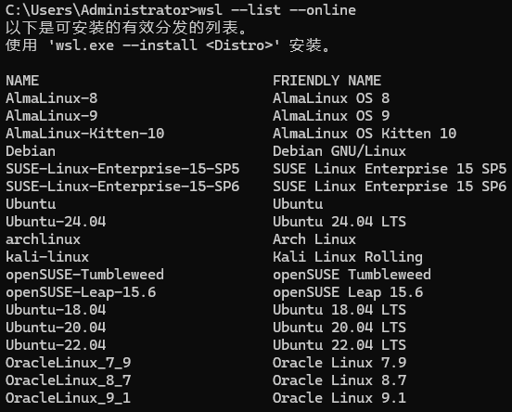Screen dimensions: 512x412
Task: Click the wsl --list --online command text
Action: [277, 10]
